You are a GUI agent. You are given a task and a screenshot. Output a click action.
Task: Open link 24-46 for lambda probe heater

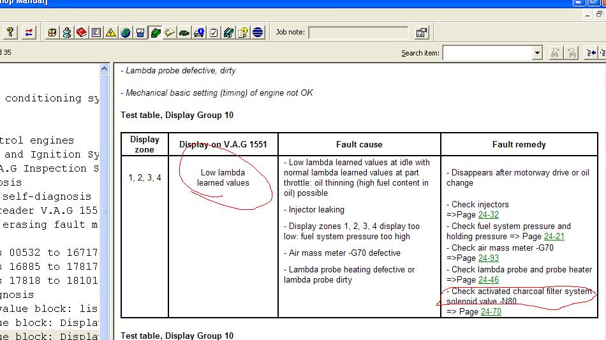coord(489,280)
